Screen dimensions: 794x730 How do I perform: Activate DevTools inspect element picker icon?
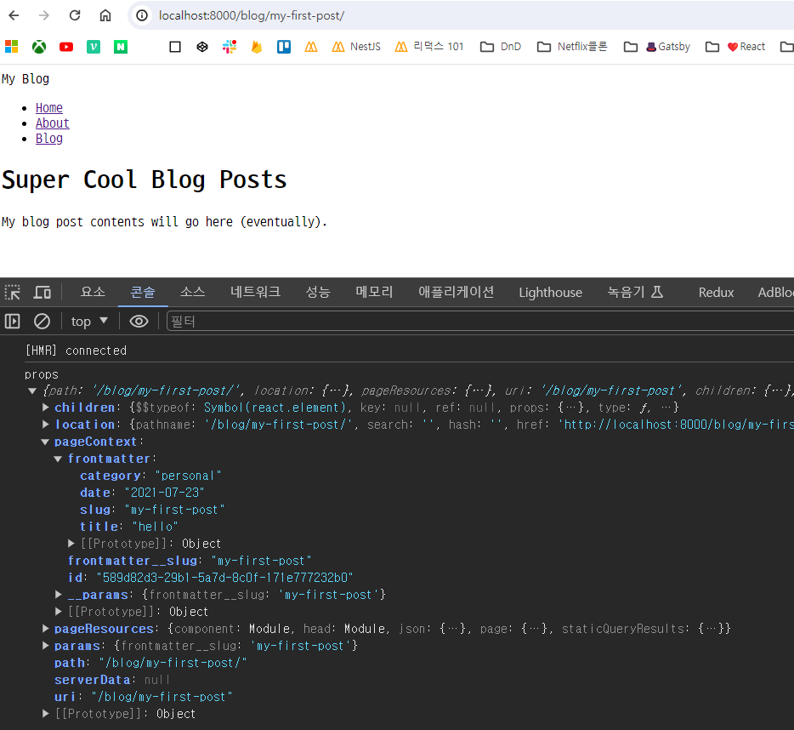point(13,293)
